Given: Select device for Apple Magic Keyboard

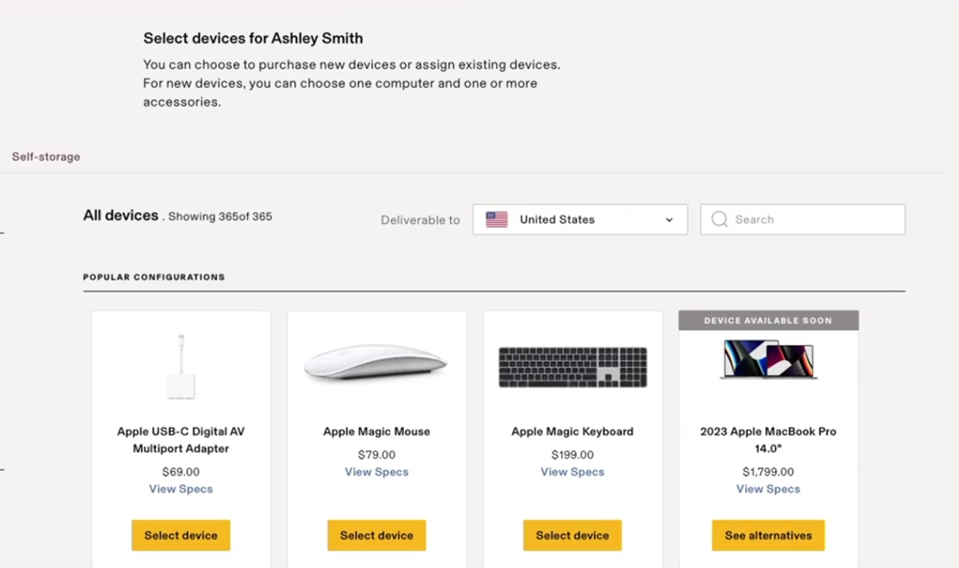Looking at the screenshot, I should (x=572, y=535).
